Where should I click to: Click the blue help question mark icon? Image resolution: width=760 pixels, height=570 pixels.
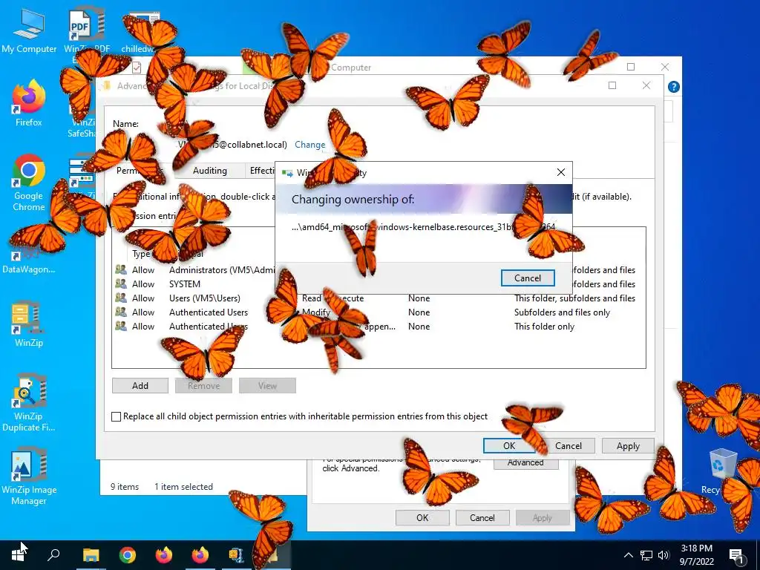[x=673, y=87]
